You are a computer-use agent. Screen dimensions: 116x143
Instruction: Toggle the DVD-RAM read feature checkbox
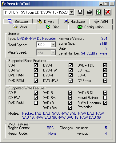point(36,75)
